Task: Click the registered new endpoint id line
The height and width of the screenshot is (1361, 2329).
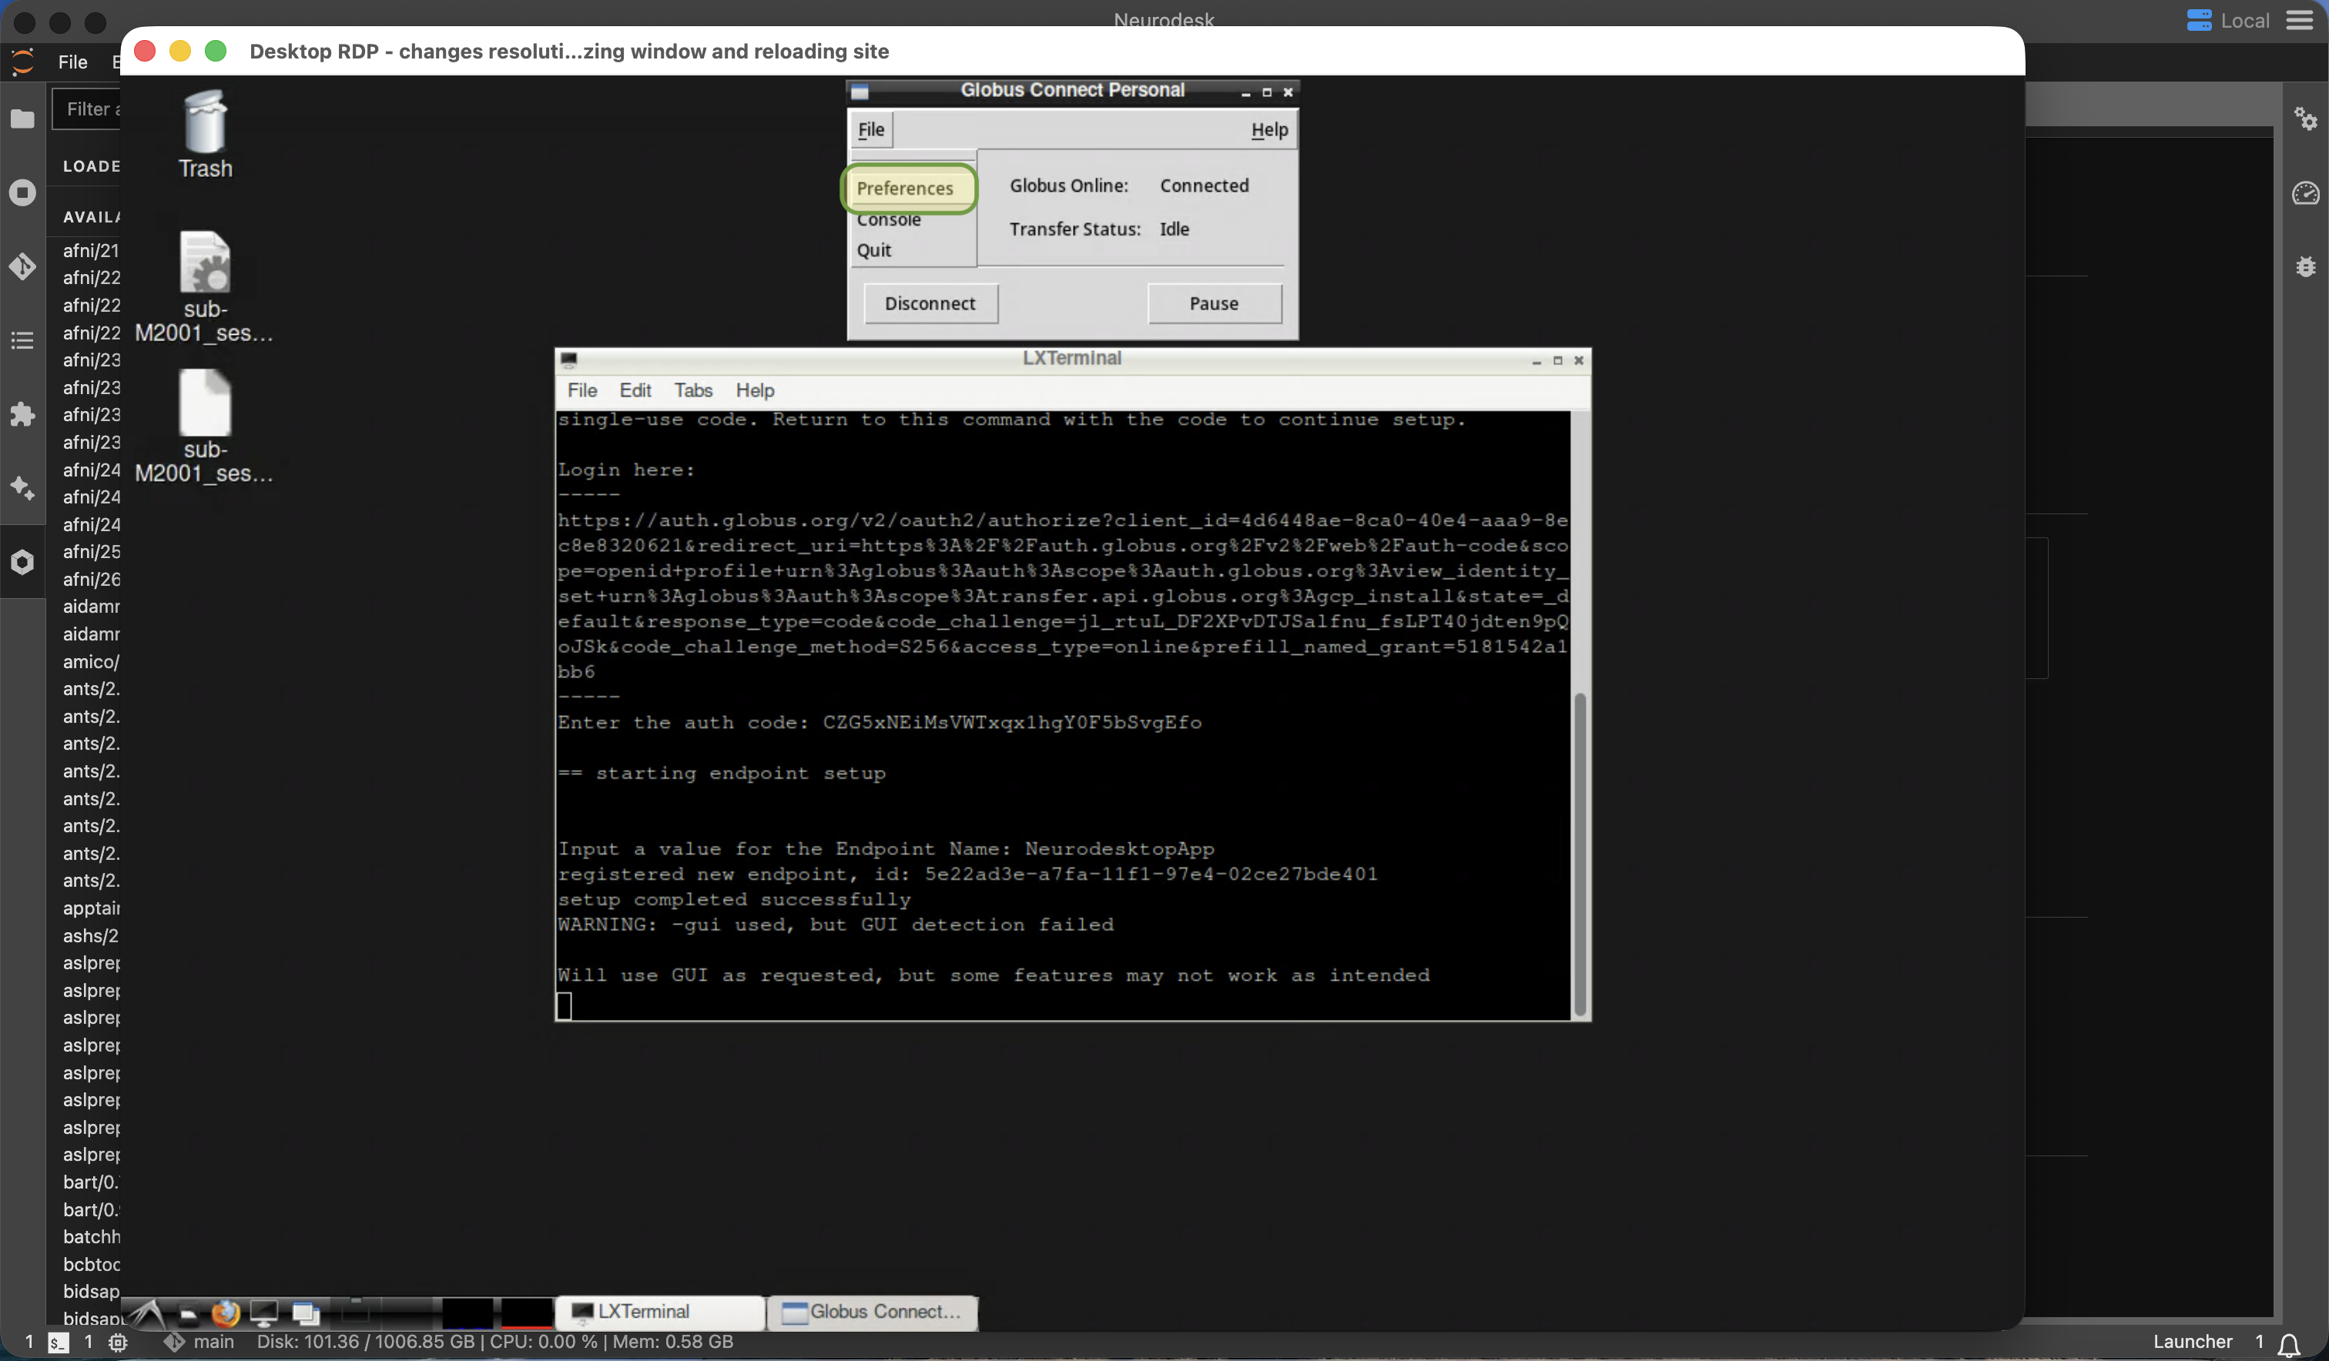Action: pos(967,874)
